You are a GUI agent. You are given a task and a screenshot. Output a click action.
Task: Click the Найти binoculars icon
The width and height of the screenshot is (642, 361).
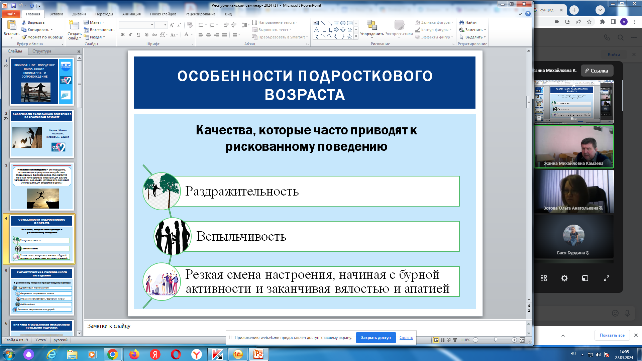[x=462, y=22]
